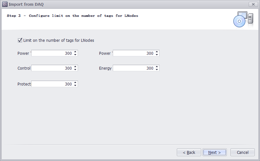Close the Import from DAQ dialog
Viewport: 260px width, 161px height.
click(x=253, y=4)
